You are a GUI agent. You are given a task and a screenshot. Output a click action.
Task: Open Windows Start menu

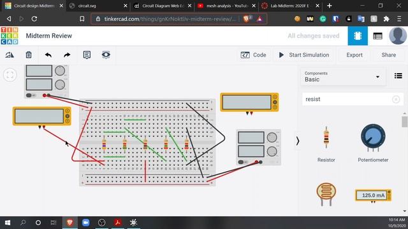[x=8, y=223]
